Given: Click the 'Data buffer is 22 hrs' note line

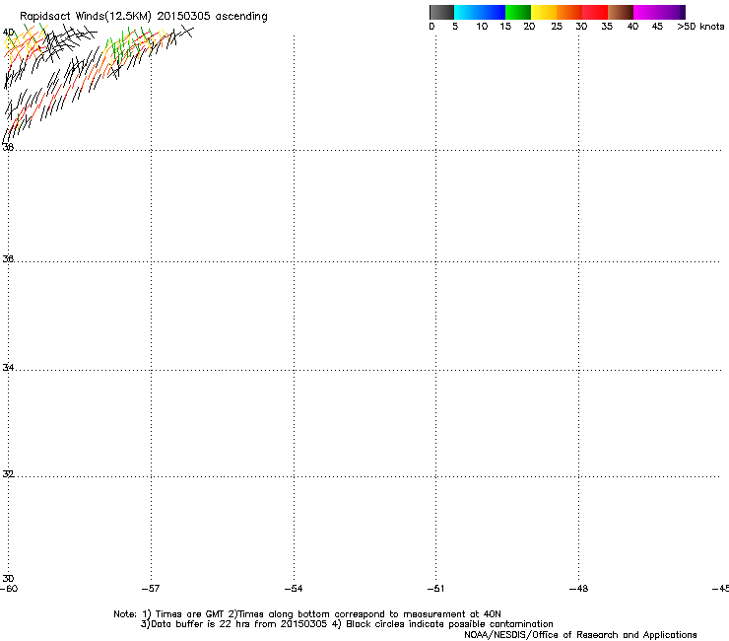Looking at the screenshot, I should (347, 624).
